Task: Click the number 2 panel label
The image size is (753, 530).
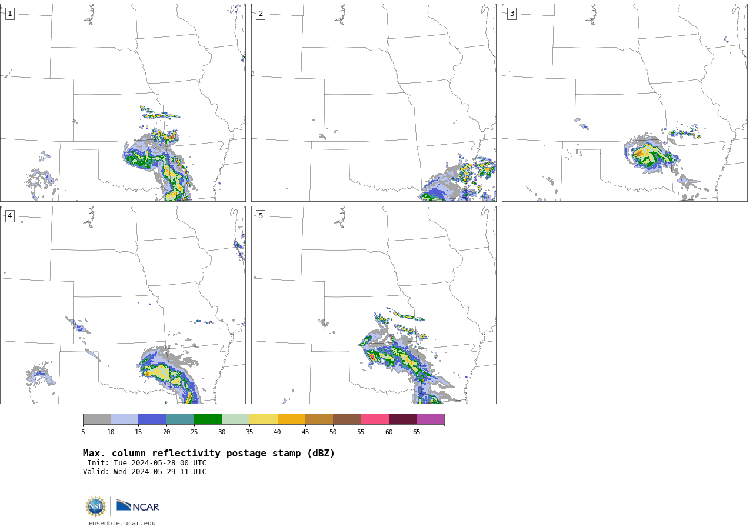Action: pyautogui.click(x=261, y=14)
